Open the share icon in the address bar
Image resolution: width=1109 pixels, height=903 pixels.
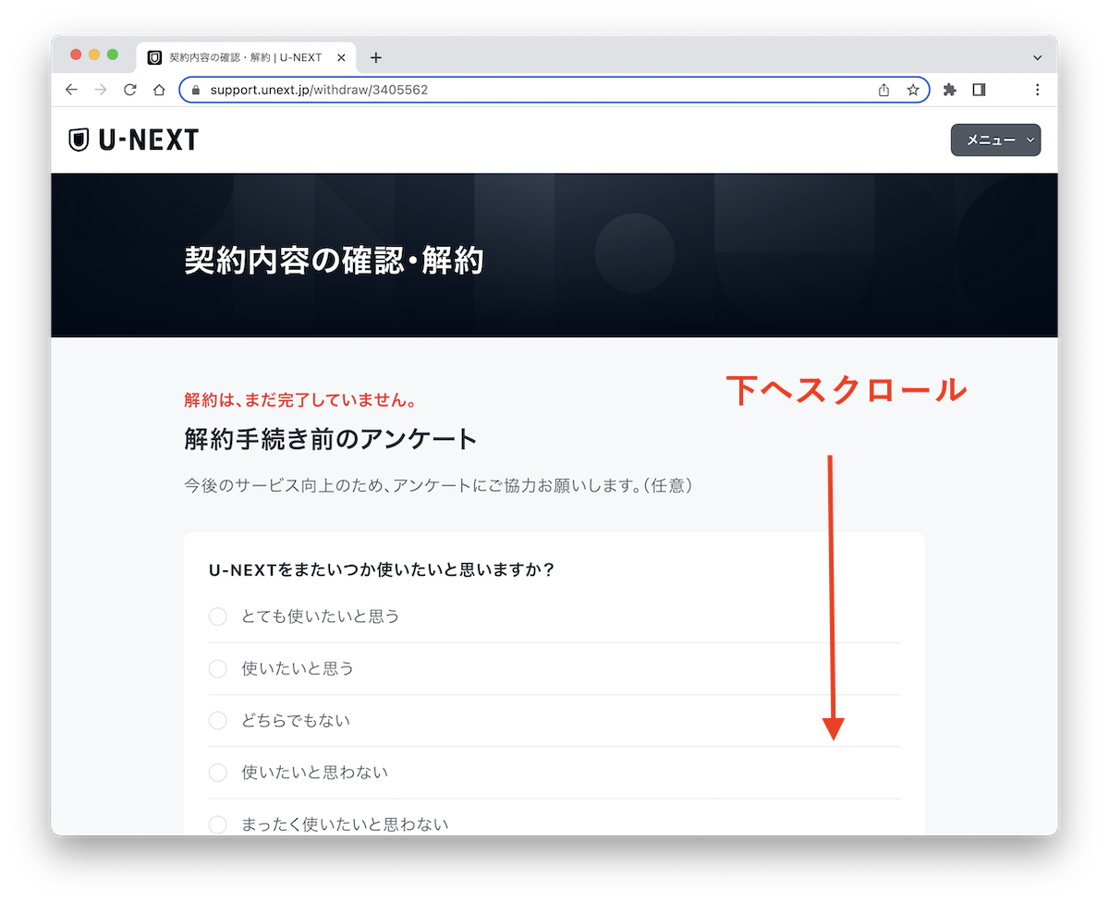(884, 90)
